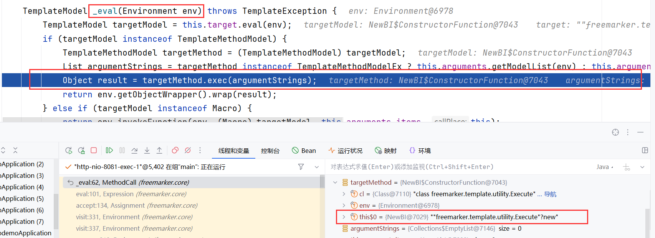Collapse the targetMethod variable node
655x238 pixels.
pos(335,182)
